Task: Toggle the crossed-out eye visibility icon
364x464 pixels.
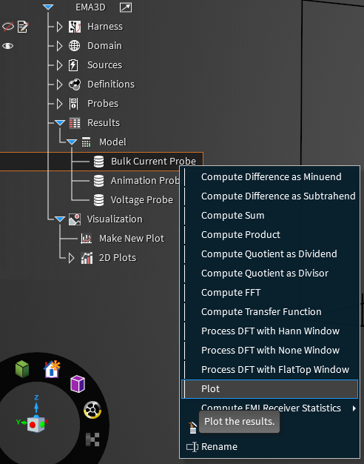Action: click(8, 27)
